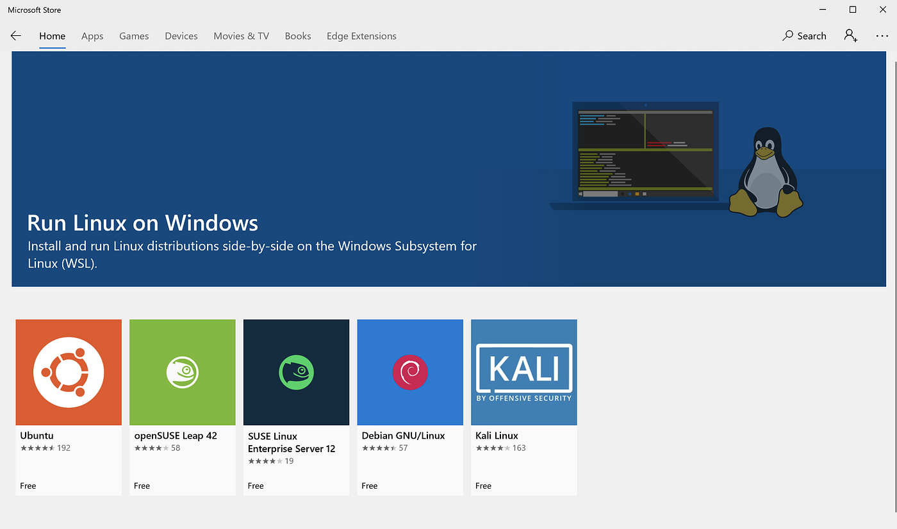
Task: Open the account sign-in icon
Action: (850, 36)
